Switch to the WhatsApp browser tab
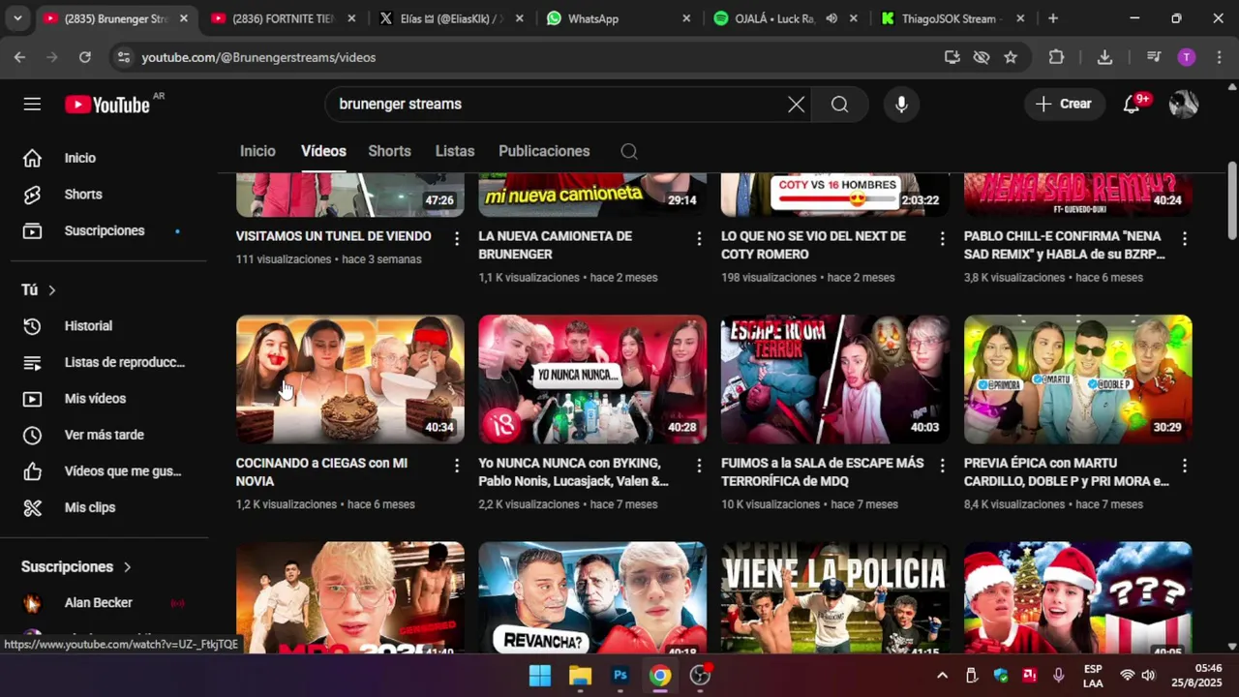The image size is (1239, 697). click(x=619, y=18)
